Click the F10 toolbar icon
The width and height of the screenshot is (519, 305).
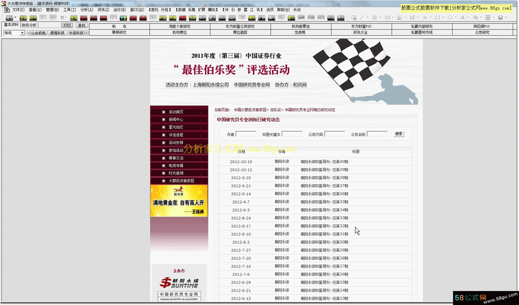point(114,18)
